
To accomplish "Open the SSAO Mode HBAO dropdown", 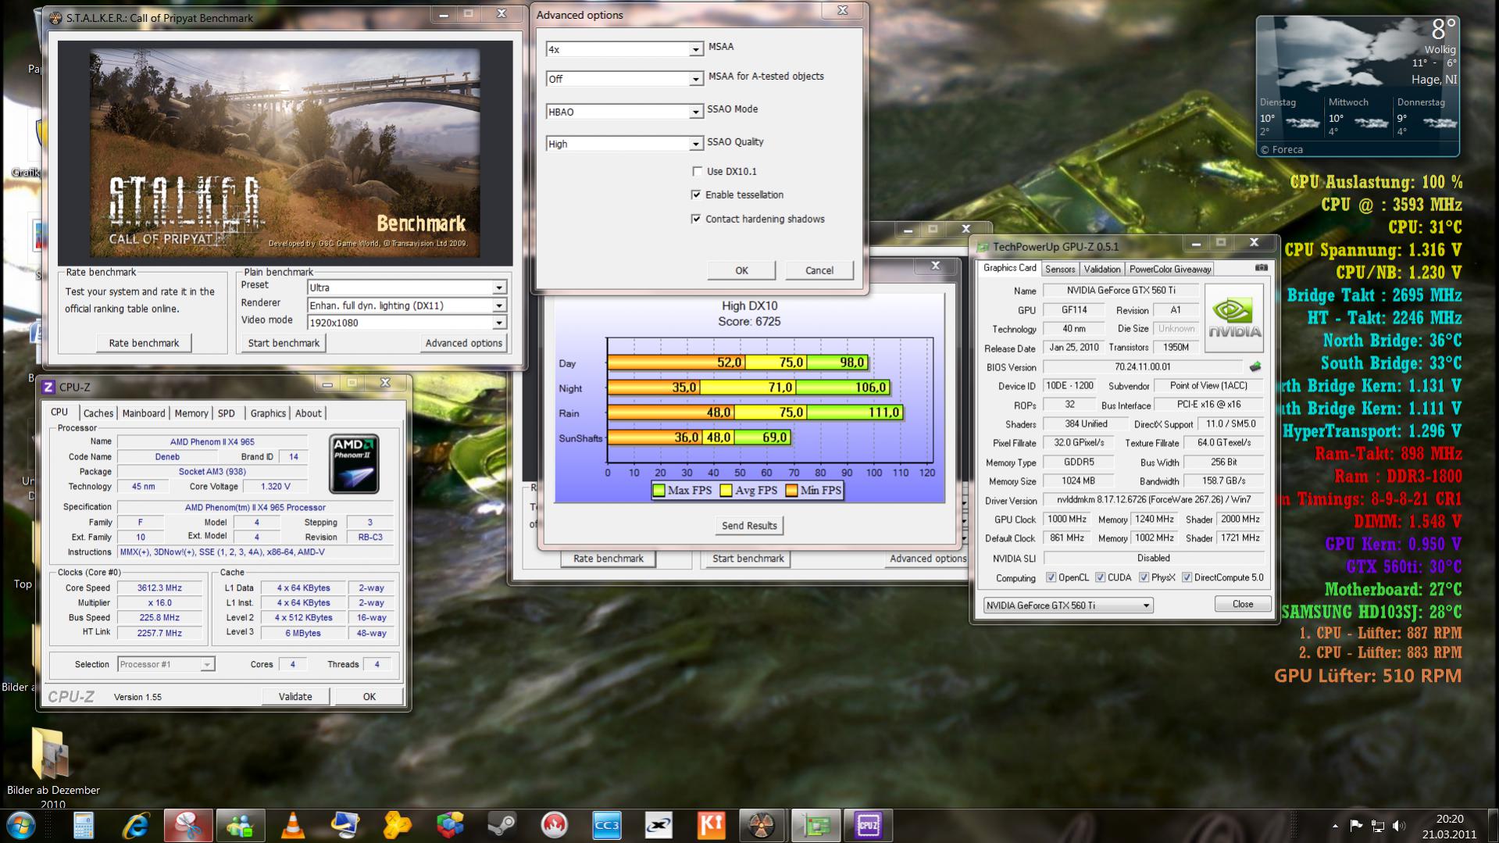I will (694, 112).
